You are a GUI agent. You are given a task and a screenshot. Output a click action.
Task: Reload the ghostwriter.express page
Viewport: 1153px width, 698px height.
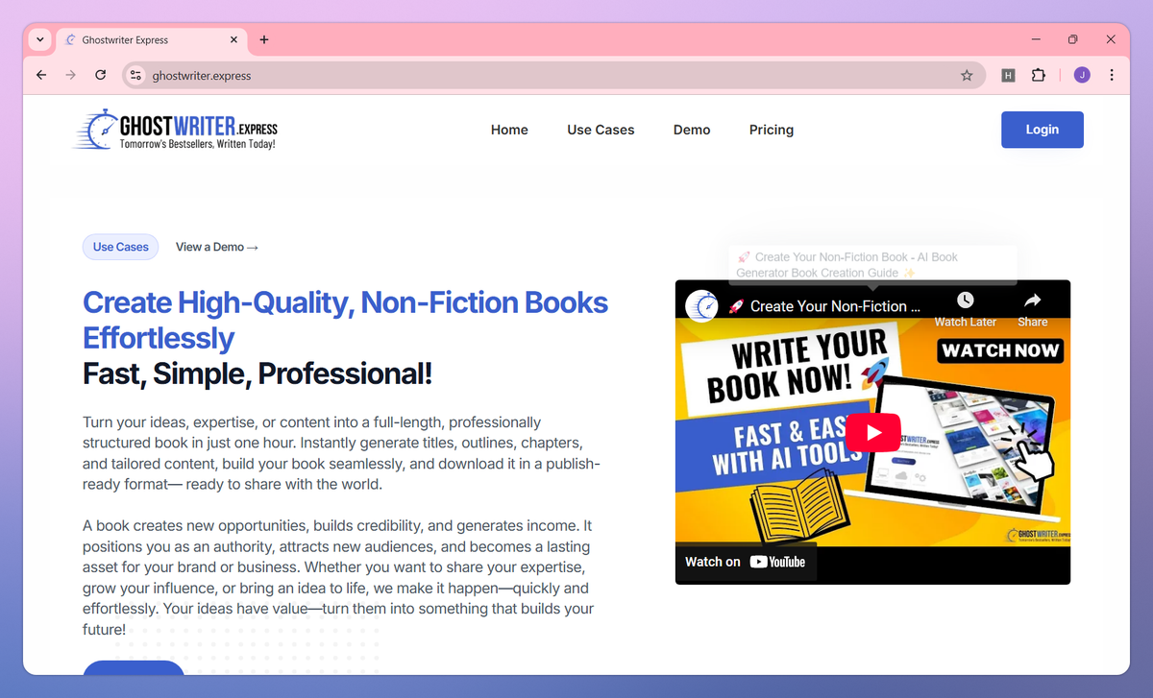point(100,75)
